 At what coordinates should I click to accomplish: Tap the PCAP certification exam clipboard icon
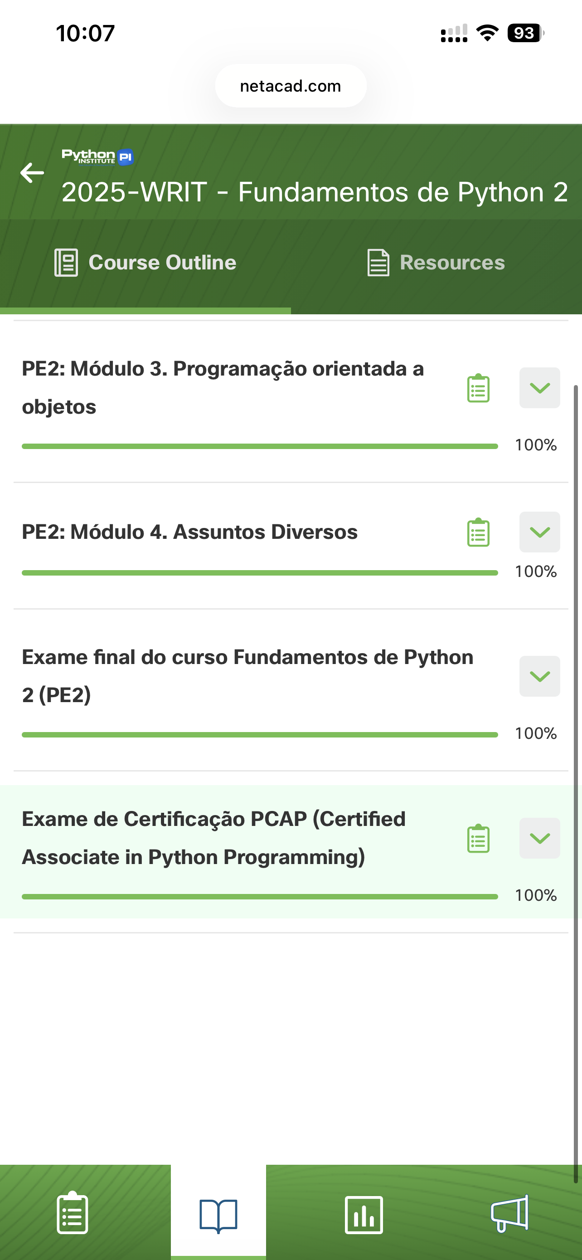coord(478,838)
